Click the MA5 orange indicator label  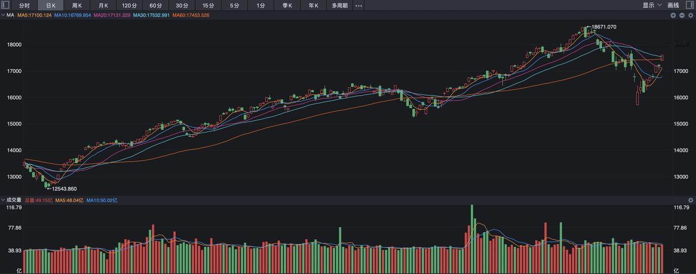click(x=34, y=15)
